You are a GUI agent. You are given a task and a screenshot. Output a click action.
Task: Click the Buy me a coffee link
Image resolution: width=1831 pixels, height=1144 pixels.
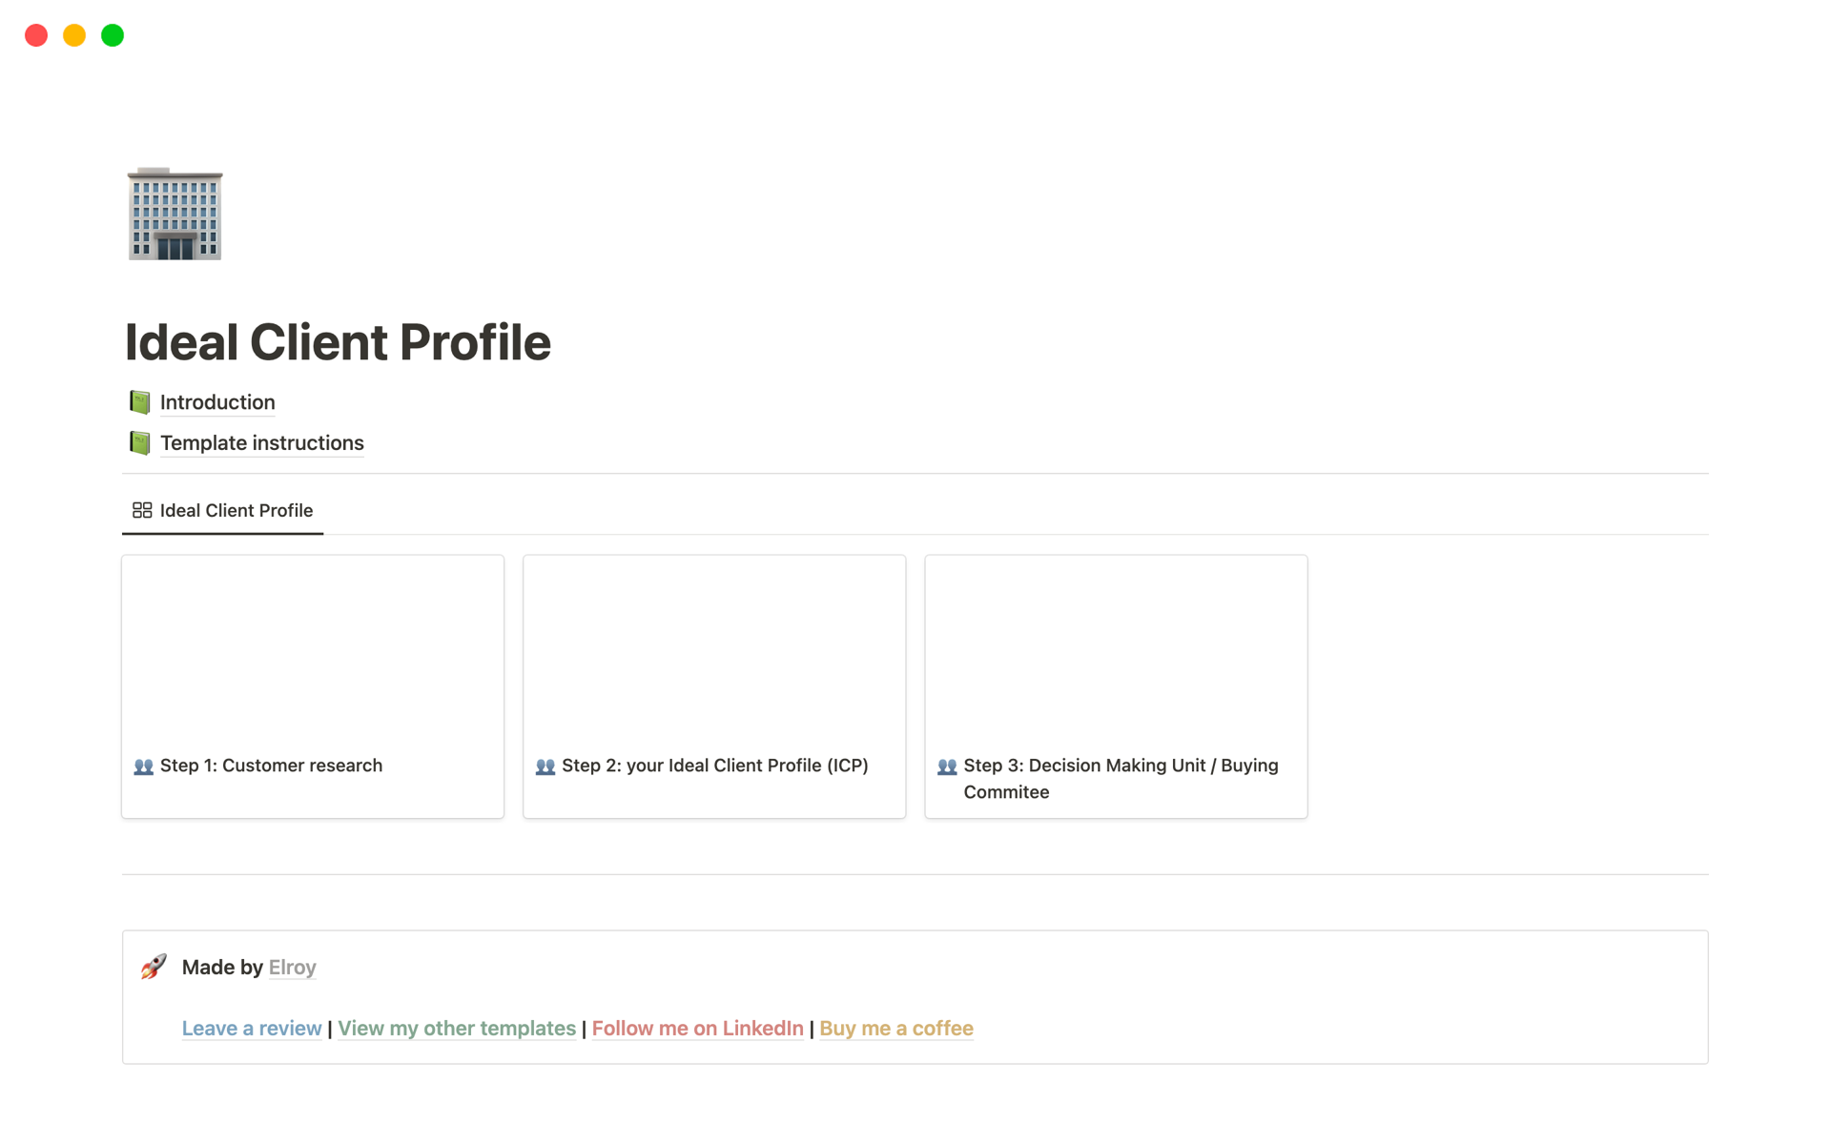(x=895, y=1029)
